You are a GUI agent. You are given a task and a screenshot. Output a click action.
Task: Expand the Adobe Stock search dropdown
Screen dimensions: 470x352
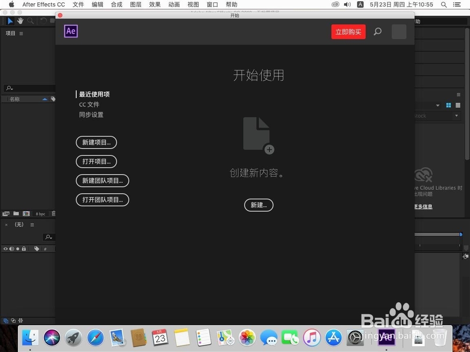pyautogui.click(x=456, y=115)
